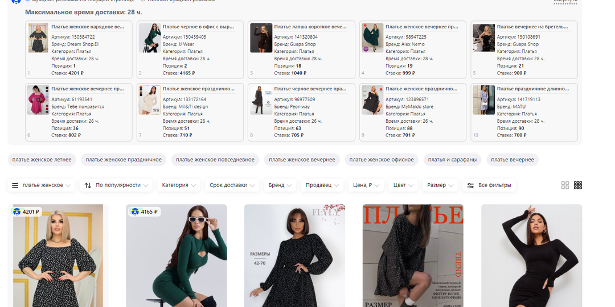
Task: Open the 'Платье черное вечернее пра...' title
Action: (310, 89)
